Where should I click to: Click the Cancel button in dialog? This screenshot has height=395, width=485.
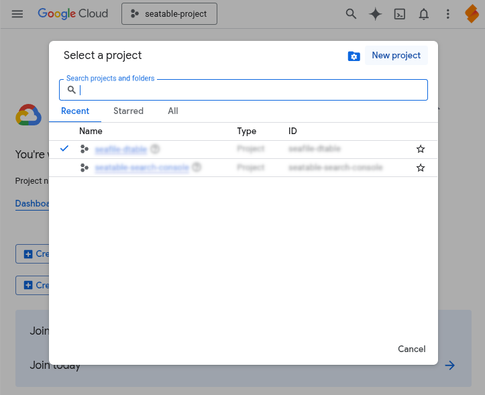[411, 349]
